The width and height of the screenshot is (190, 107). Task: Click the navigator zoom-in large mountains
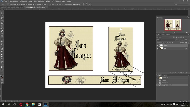[187, 32]
